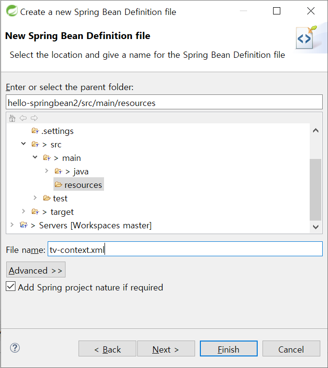Select Servers [Workspaces master] row label
Viewport: 328px width, 368px height.
[x=95, y=225]
